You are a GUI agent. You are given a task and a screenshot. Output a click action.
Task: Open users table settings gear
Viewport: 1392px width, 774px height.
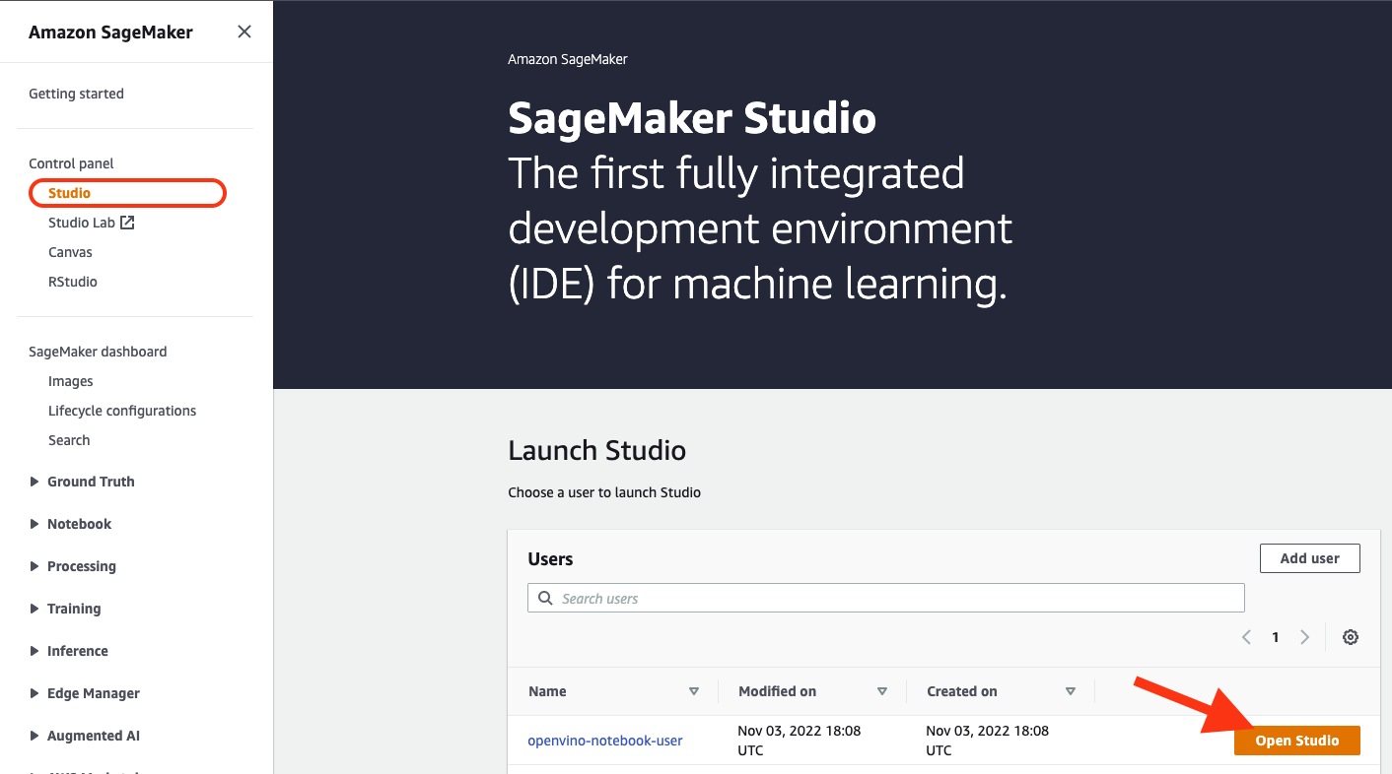tap(1351, 637)
